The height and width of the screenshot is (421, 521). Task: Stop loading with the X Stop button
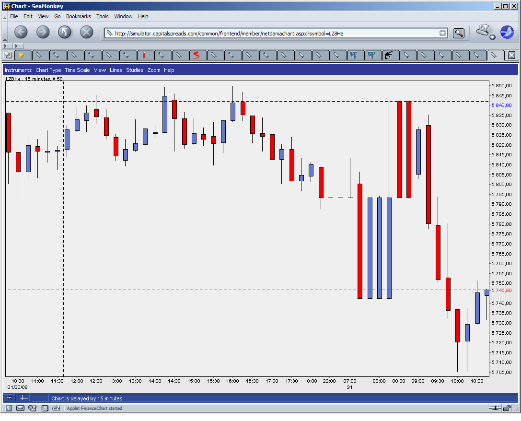(86, 32)
